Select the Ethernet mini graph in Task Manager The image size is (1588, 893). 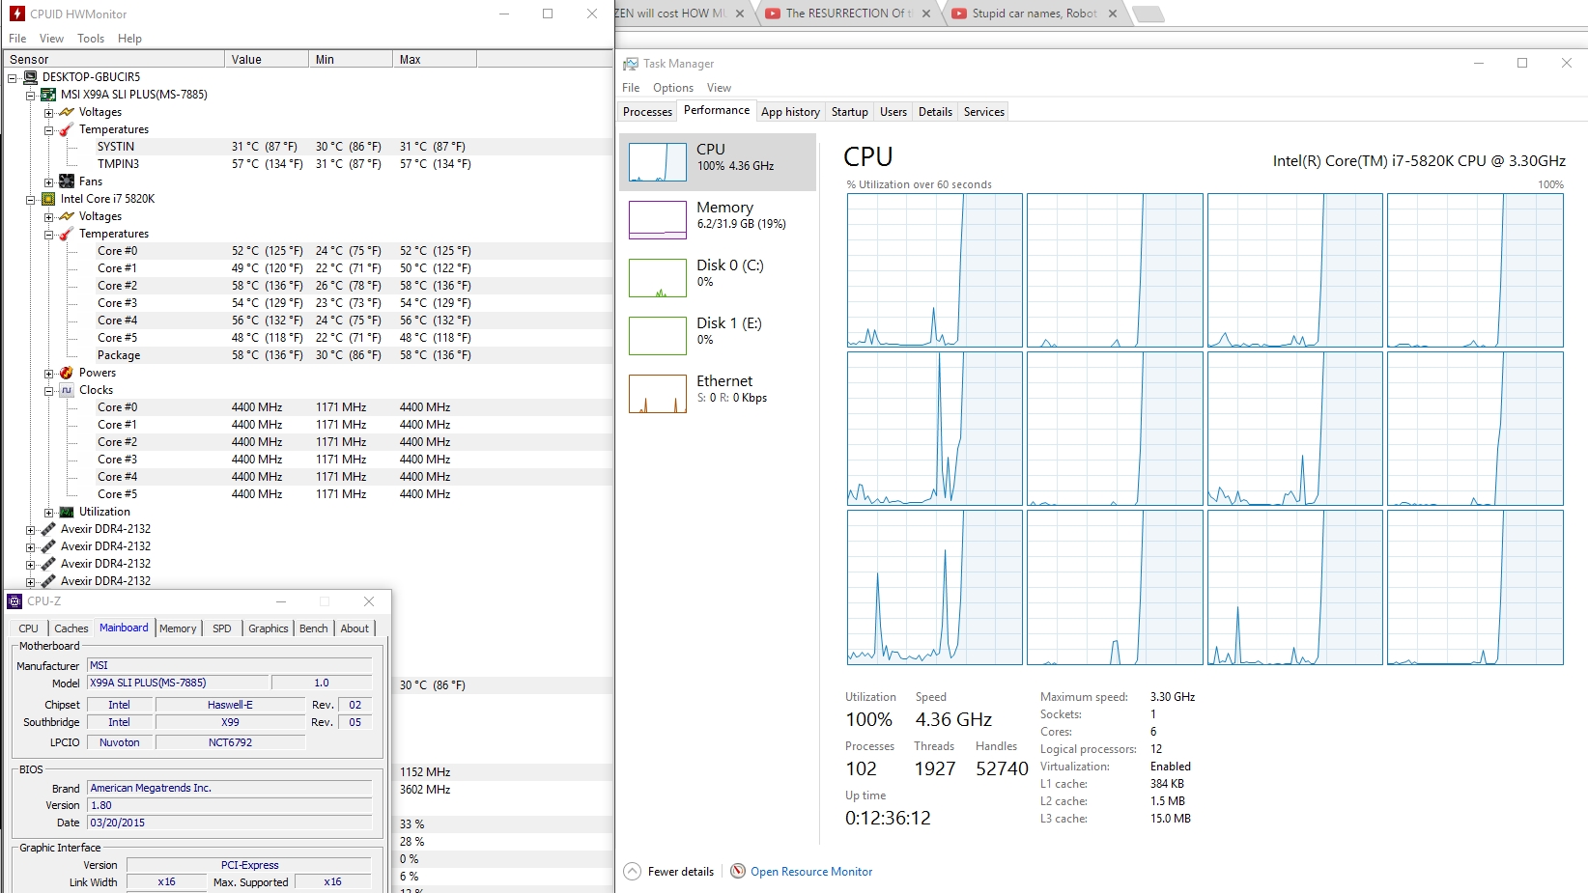(658, 394)
